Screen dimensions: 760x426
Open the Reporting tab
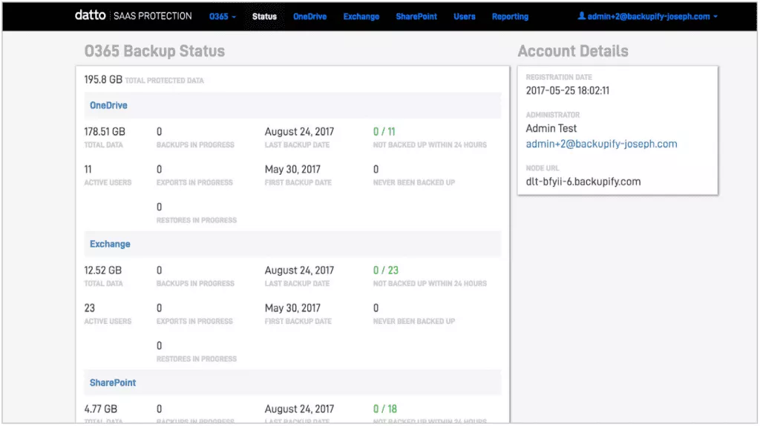[510, 16]
